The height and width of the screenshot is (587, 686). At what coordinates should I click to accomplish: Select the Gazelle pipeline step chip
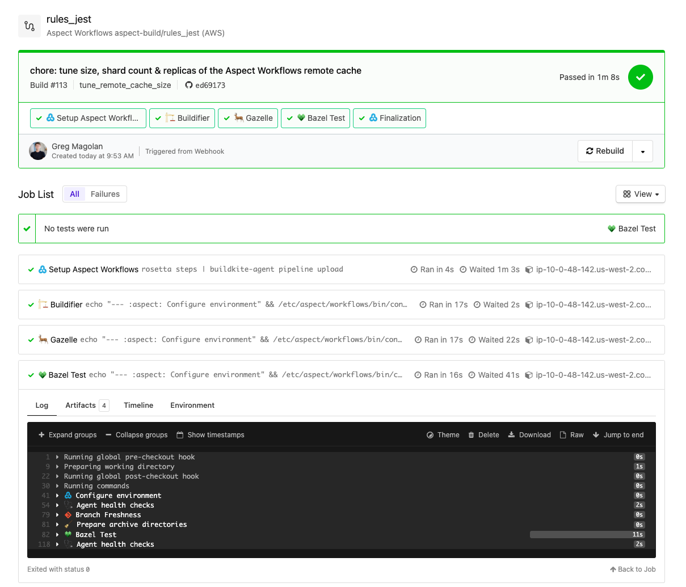[x=248, y=118]
